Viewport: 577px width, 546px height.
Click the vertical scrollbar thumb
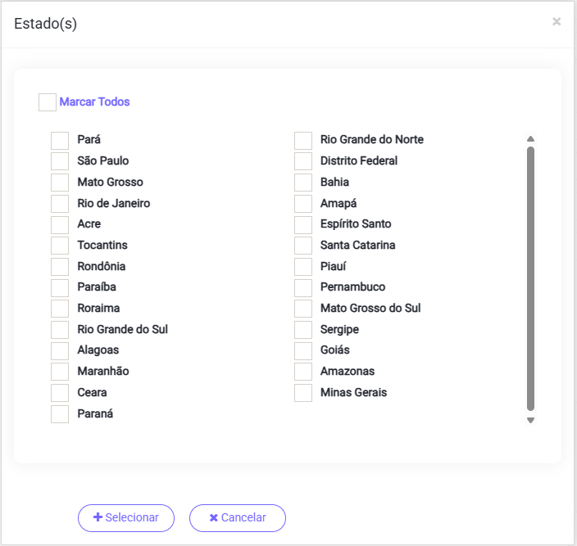pyautogui.click(x=530, y=278)
